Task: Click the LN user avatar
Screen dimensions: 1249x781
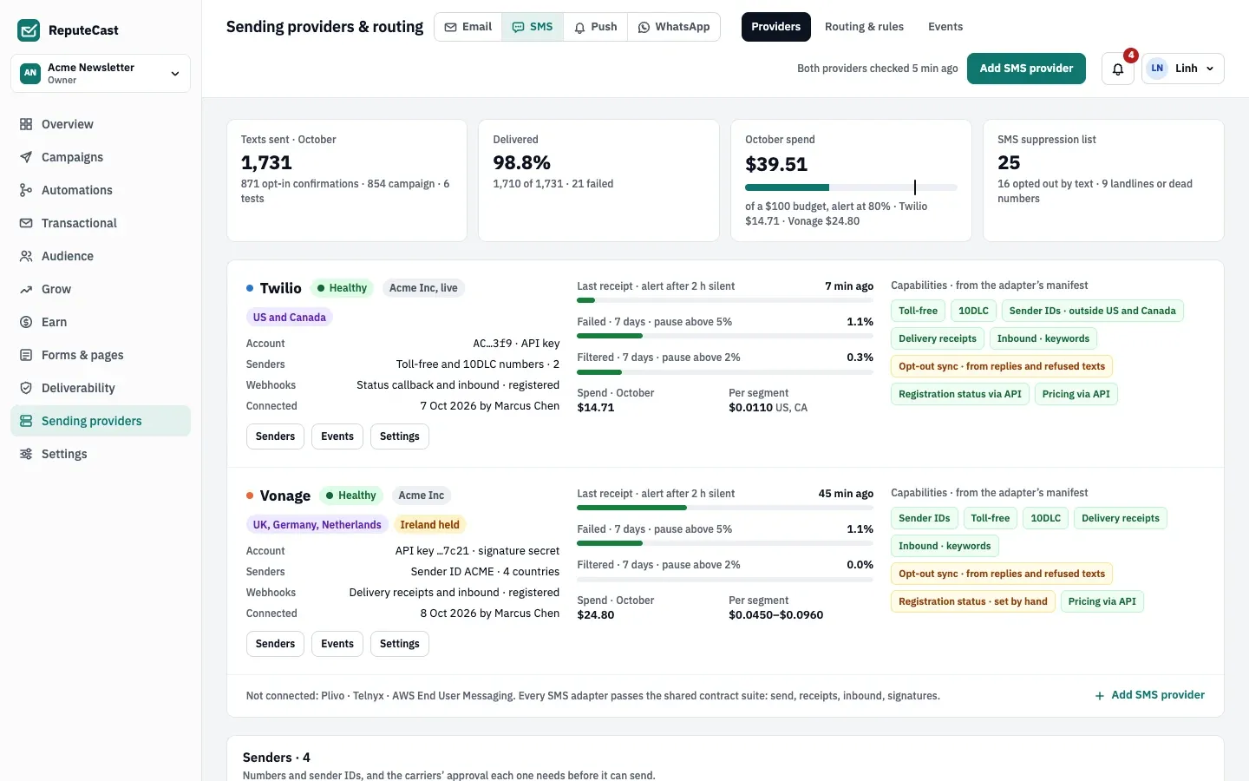Action: [1157, 69]
